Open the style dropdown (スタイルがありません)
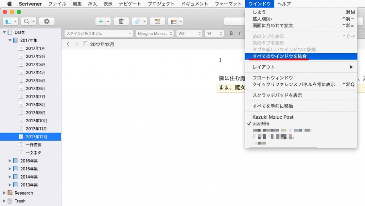 tap(99, 33)
